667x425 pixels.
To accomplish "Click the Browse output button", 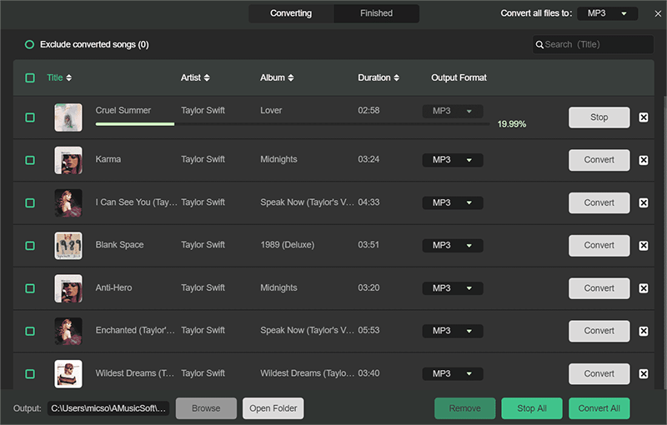I will [206, 408].
